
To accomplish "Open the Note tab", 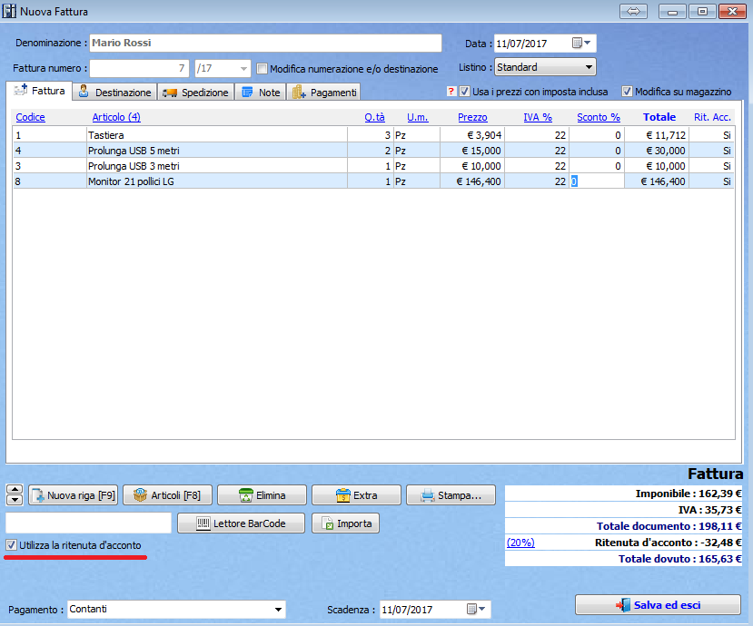I will pos(261,93).
